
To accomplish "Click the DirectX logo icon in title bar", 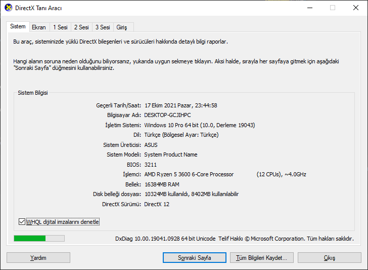I will [9, 8].
